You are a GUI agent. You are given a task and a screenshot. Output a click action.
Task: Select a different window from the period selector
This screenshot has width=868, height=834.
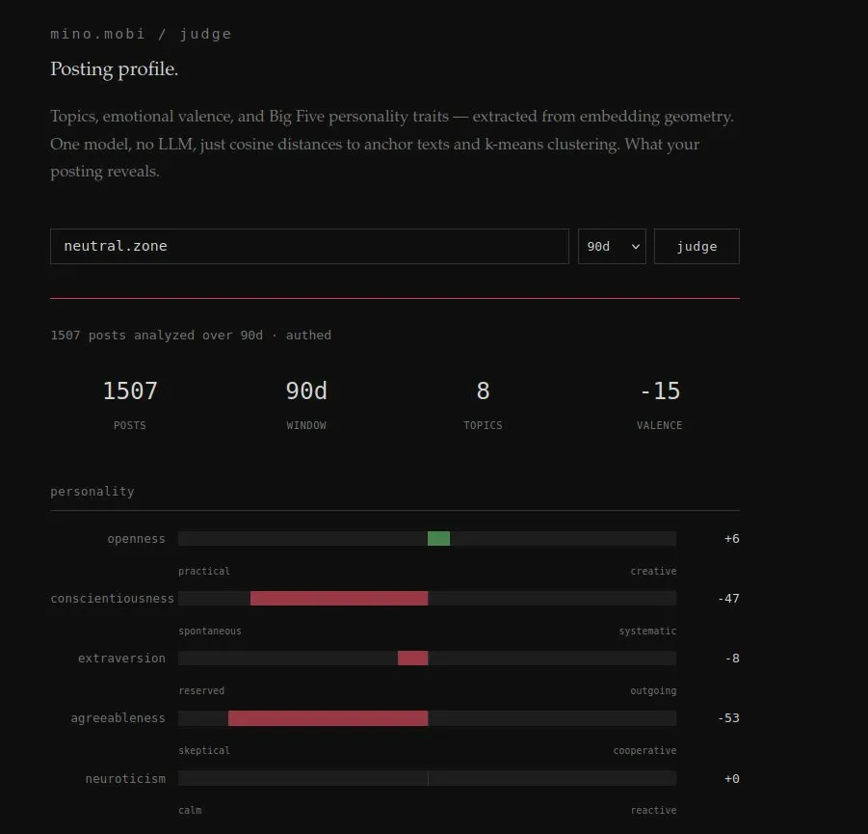[x=611, y=246]
